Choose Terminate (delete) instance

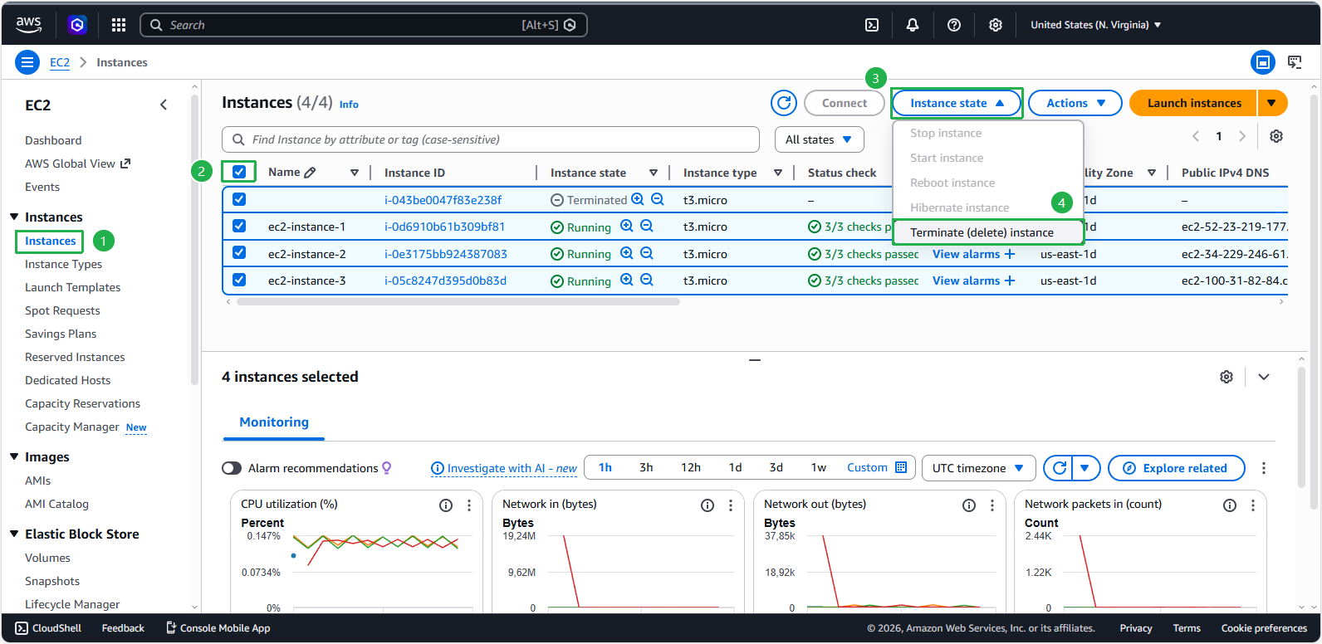tap(988, 232)
